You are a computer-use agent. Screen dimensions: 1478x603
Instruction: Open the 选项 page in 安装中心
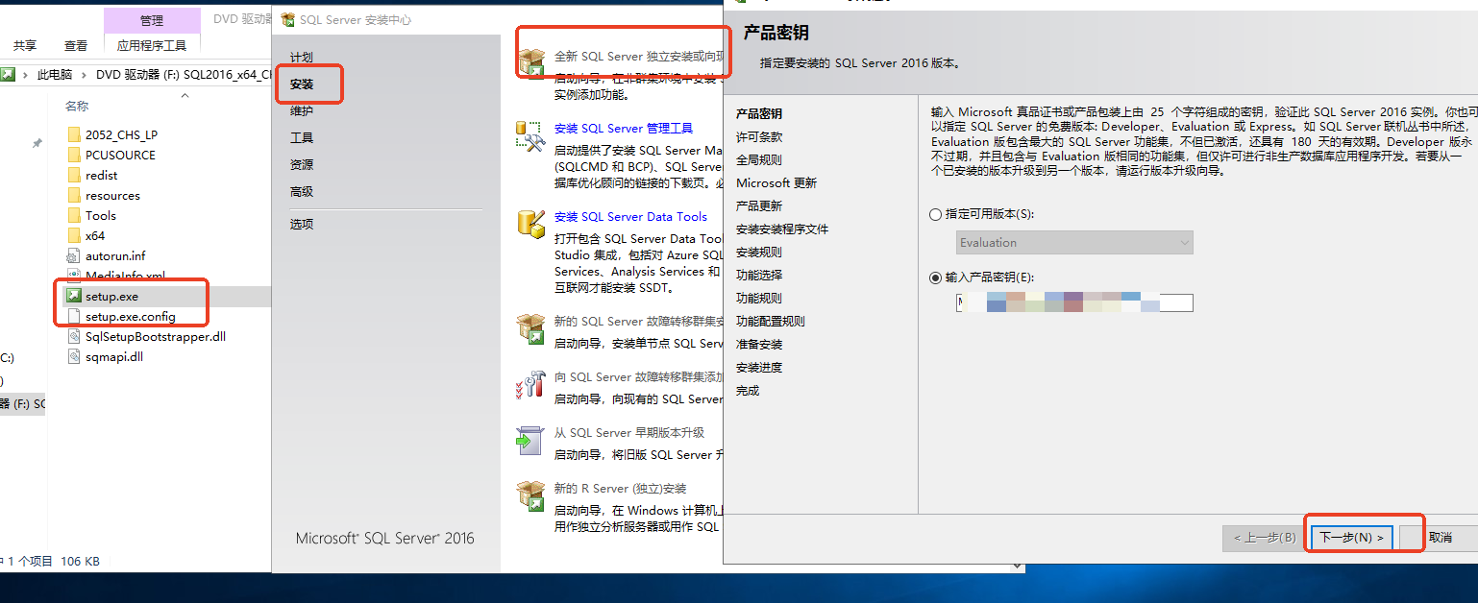(302, 225)
